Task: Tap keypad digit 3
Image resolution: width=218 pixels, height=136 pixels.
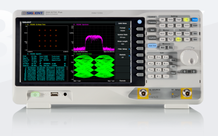Action: [166, 57]
